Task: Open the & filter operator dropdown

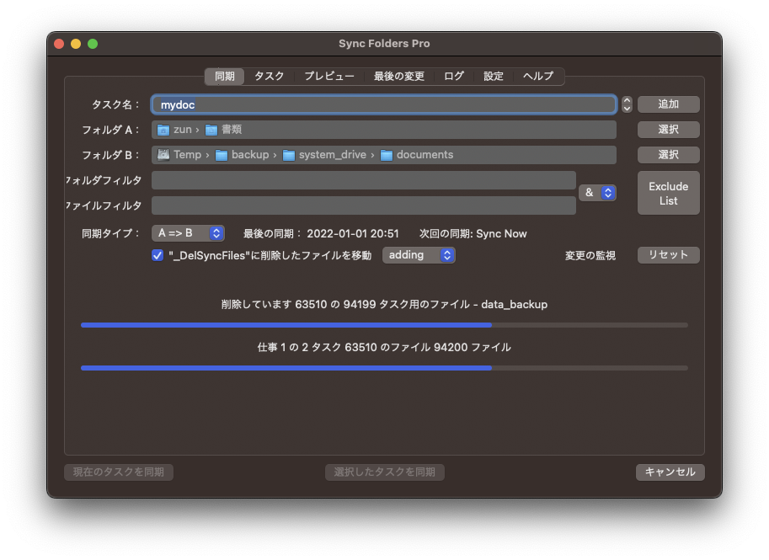Action: click(596, 193)
